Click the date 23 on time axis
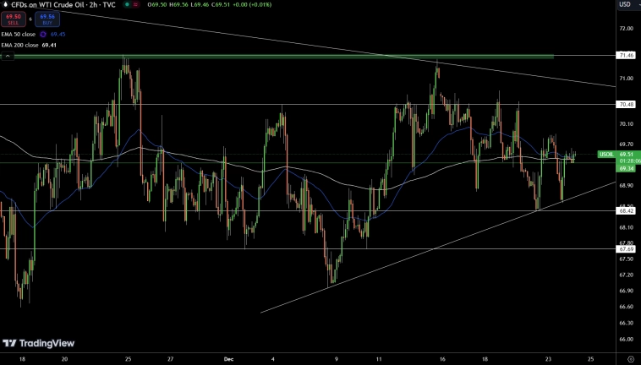The height and width of the screenshot is (365, 641). (548, 359)
